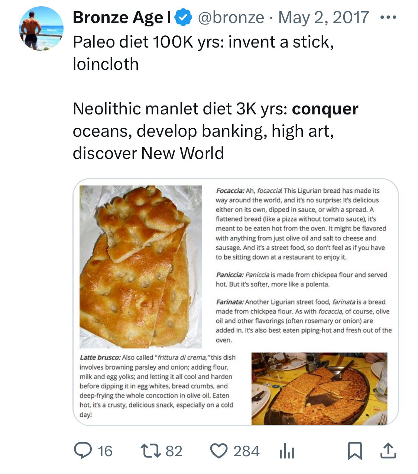
Task: Click the bold word "conquer" in tweet
Action: (325, 109)
